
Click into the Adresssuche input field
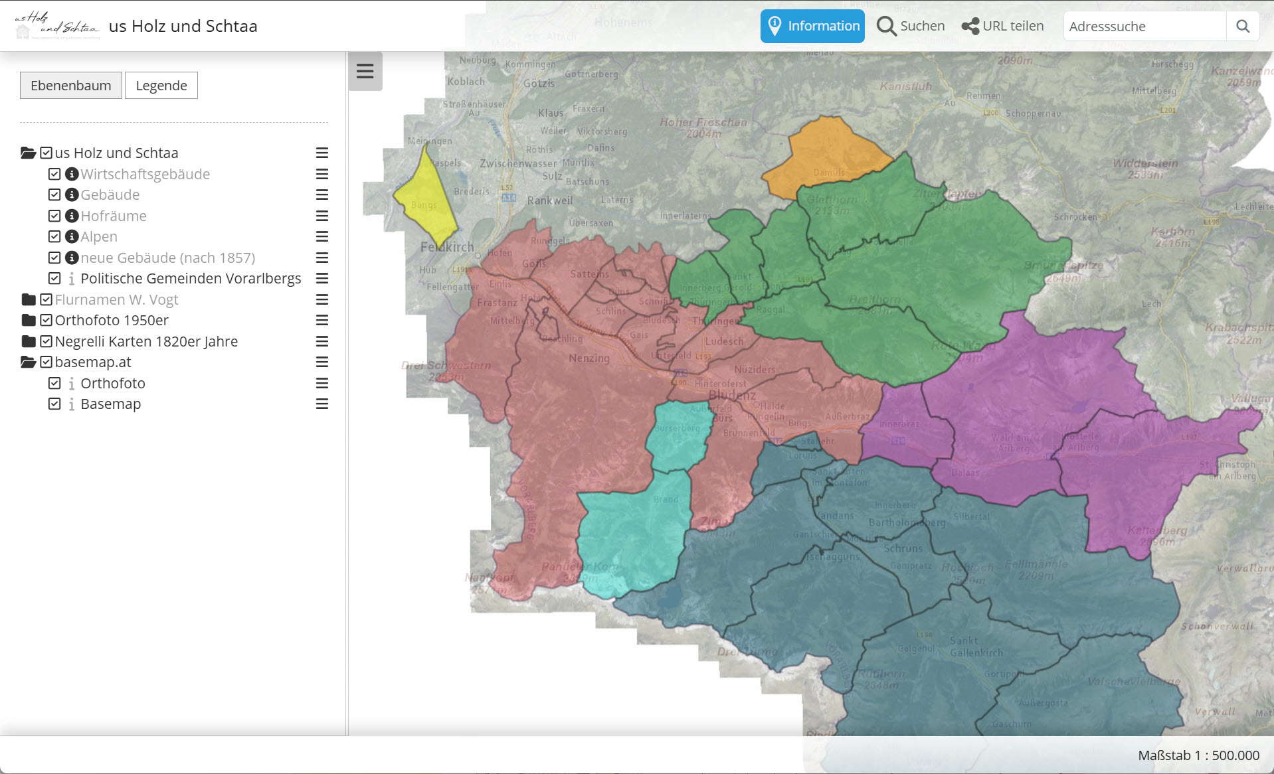click(1144, 26)
